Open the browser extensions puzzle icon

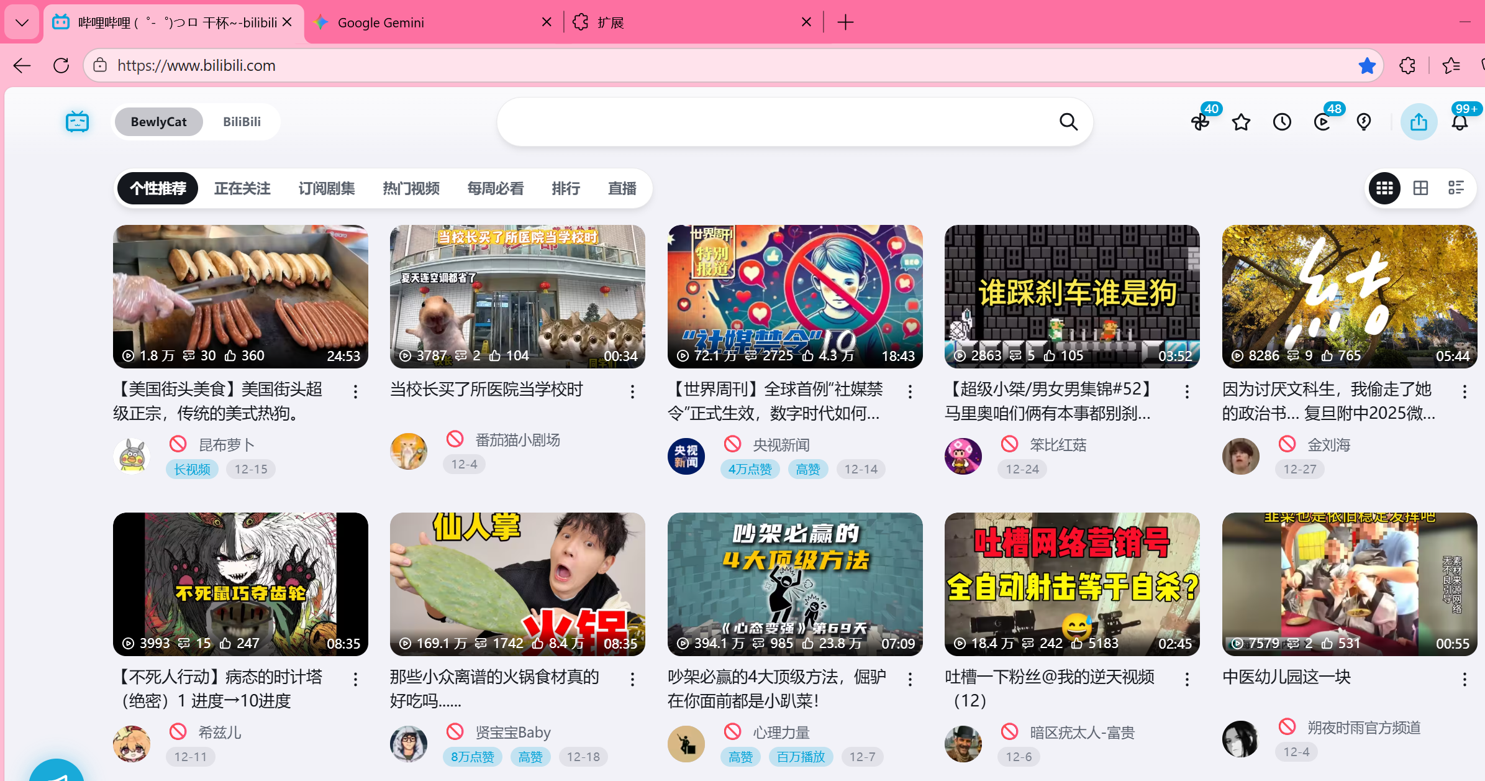pyautogui.click(x=1407, y=65)
